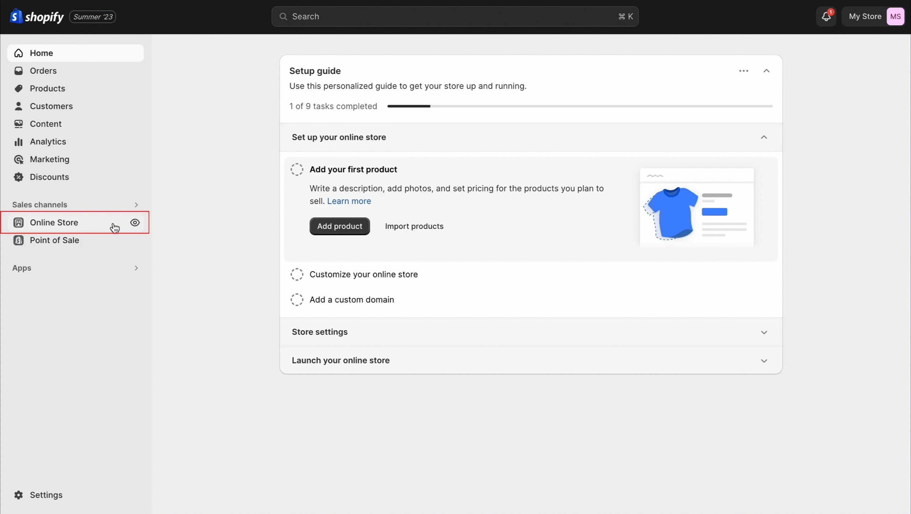Click the Analytics bar chart icon
Image resolution: width=911 pixels, height=514 pixels.
click(19, 141)
